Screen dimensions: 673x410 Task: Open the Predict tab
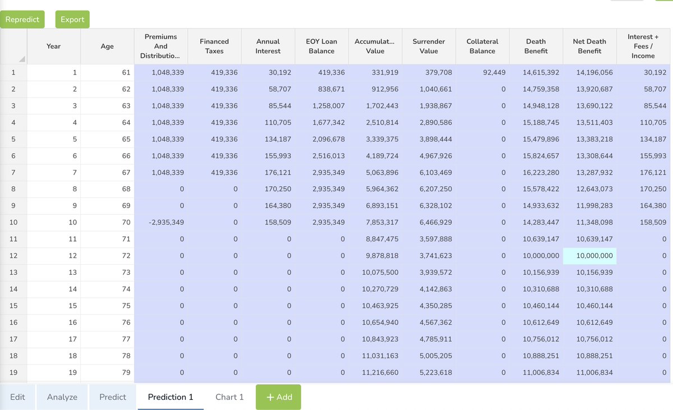(x=112, y=397)
